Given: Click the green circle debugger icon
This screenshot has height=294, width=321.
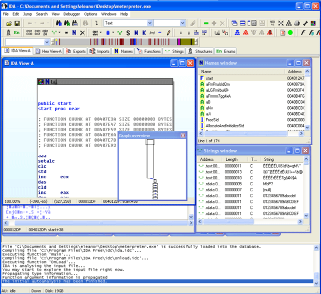Looking at the screenshot, I should (290, 33).
